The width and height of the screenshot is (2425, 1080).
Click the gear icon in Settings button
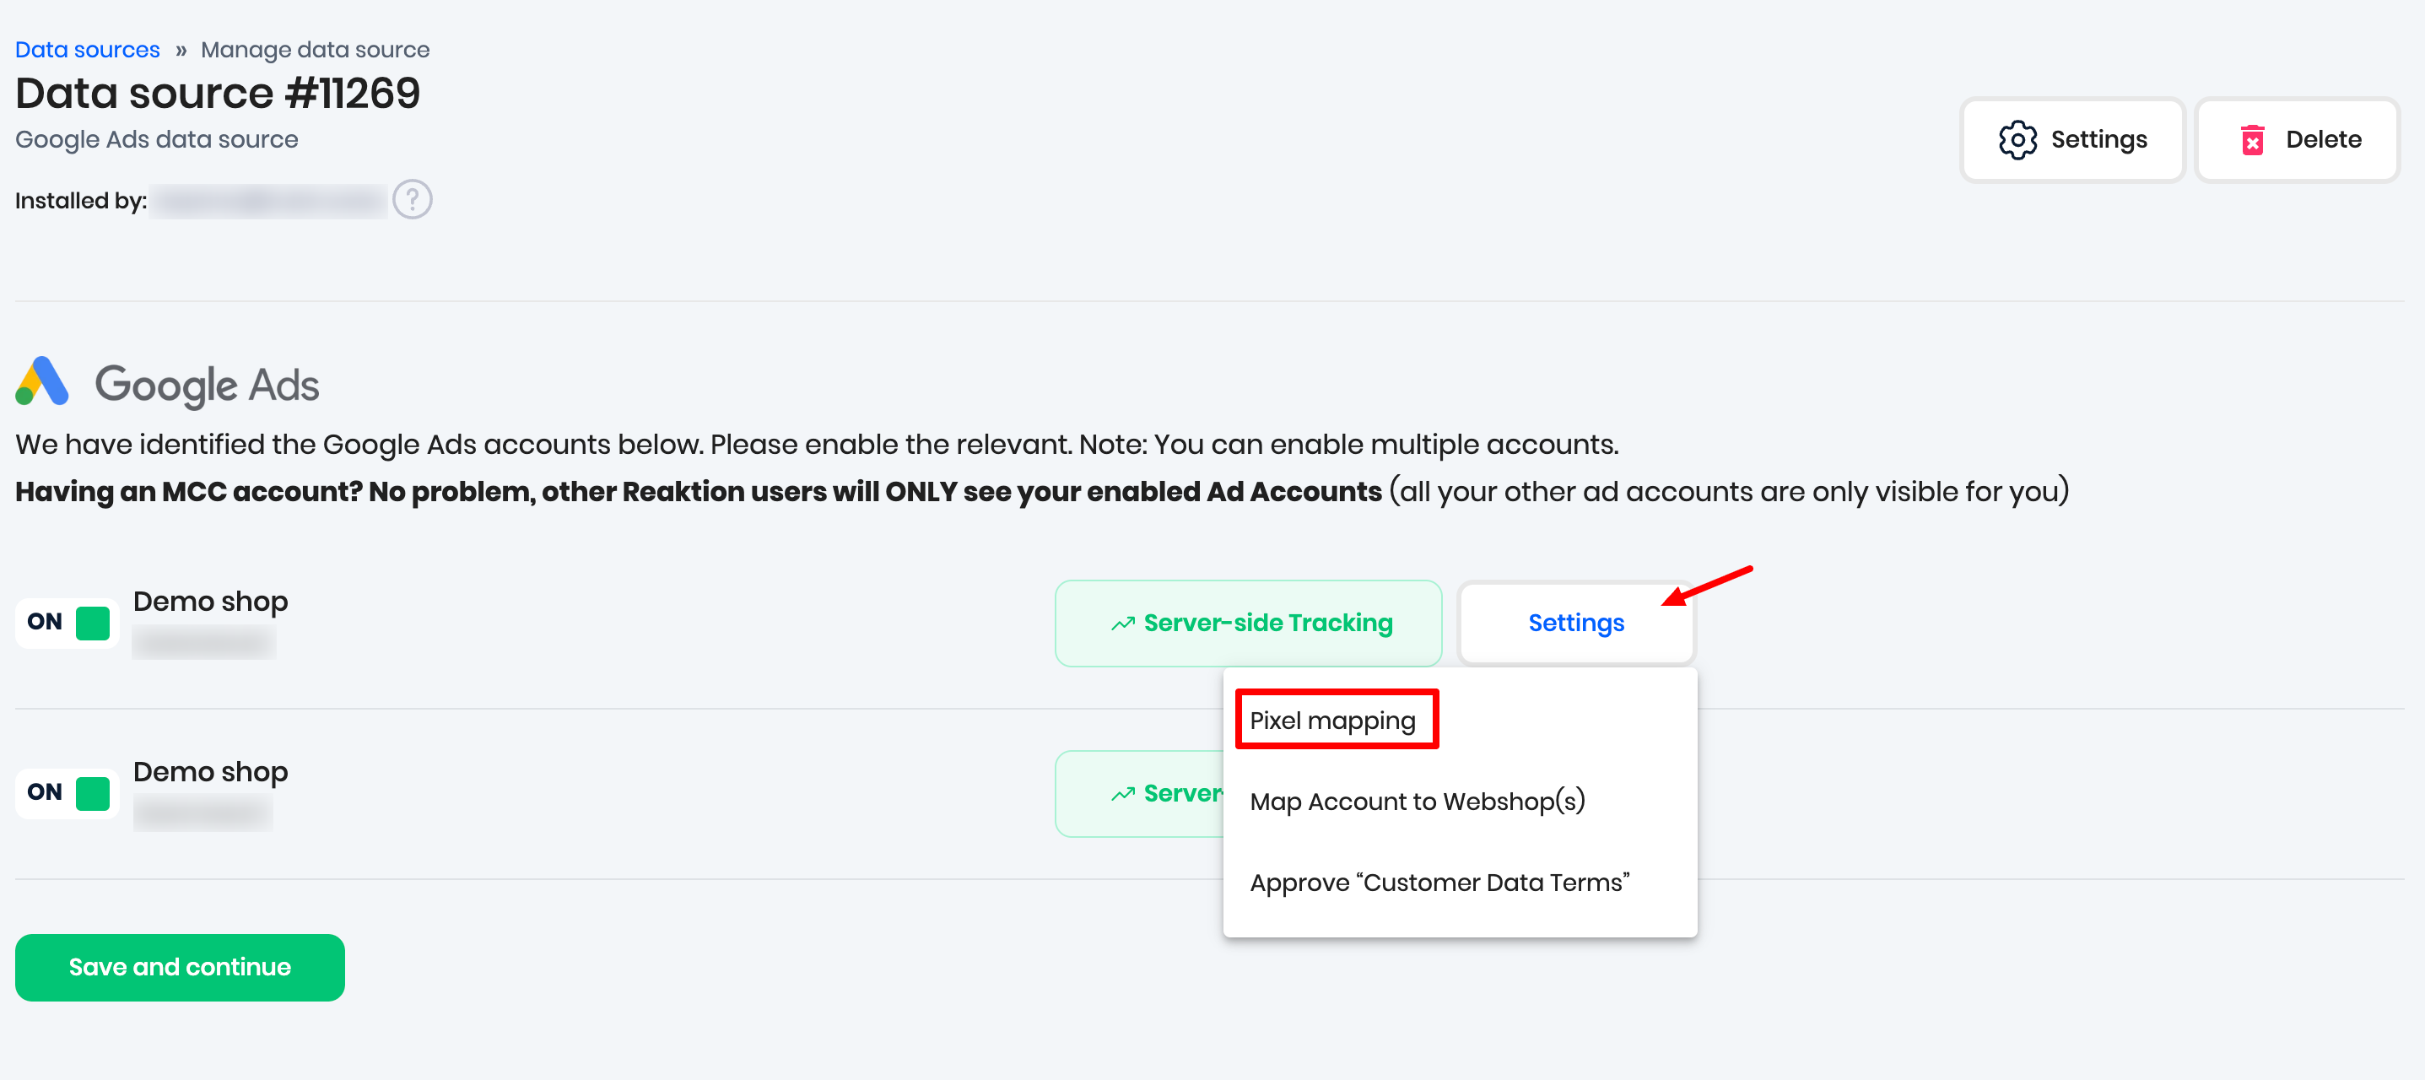(2017, 139)
